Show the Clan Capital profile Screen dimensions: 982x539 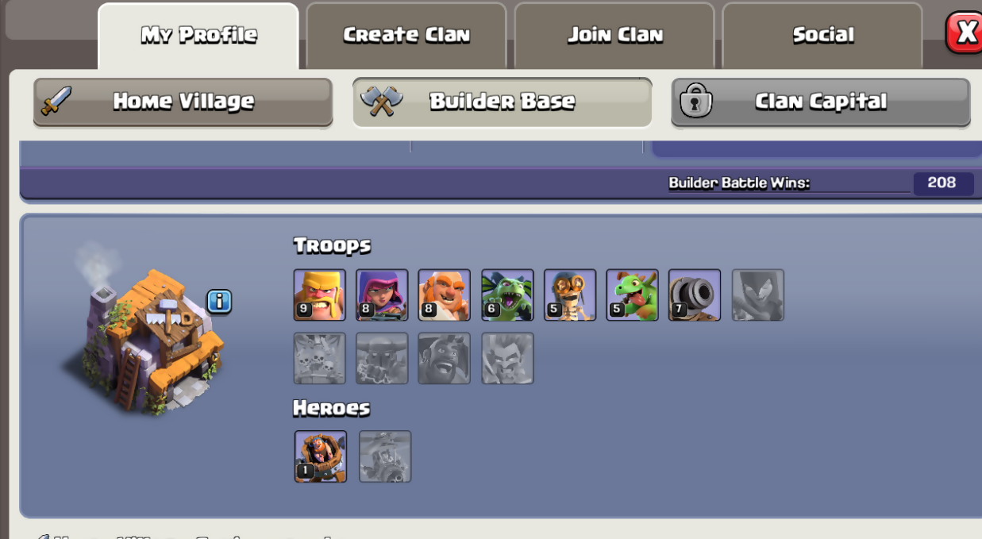(820, 102)
